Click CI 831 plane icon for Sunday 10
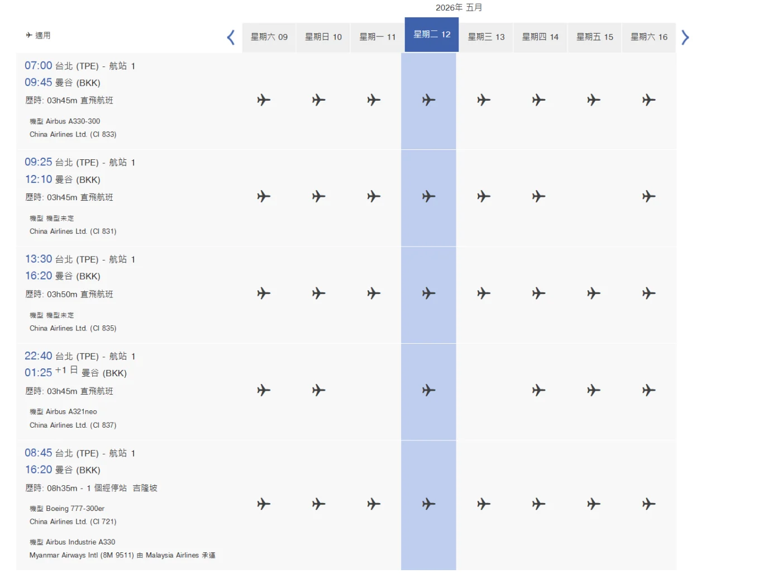The height and width of the screenshot is (578, 763). [x=318, y=197]
